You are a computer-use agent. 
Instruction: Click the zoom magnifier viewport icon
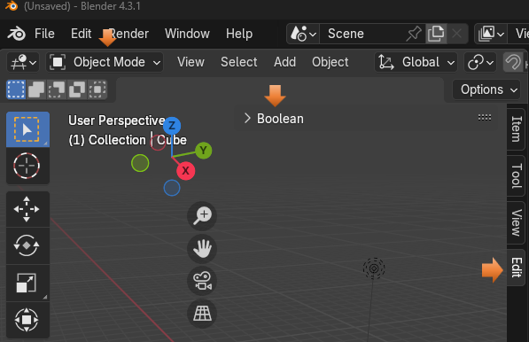(202, 216)
